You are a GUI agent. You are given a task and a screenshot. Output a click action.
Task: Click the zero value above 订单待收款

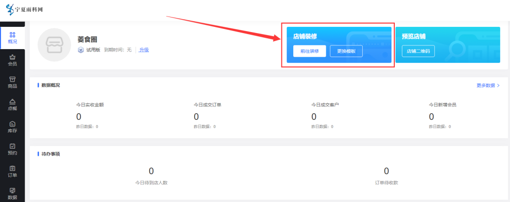(386, 171)
